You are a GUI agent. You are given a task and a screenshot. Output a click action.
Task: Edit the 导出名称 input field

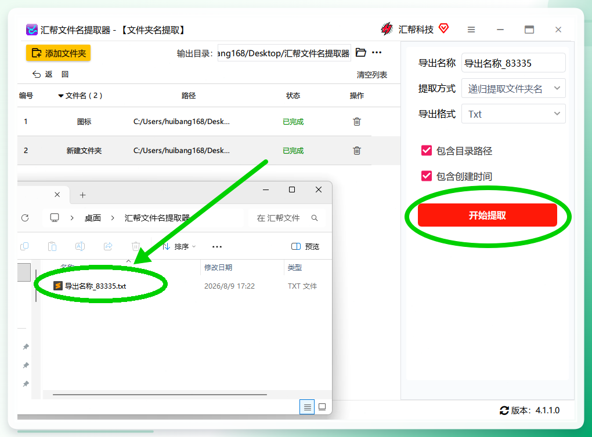514,63
